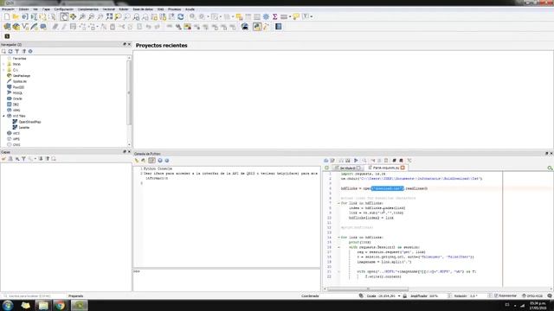Click the EPSG coordinate system button in status bar

pyautogui.click(x=533, y=296)
